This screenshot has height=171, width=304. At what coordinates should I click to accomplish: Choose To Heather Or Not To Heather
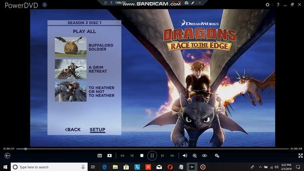[101, 92]
